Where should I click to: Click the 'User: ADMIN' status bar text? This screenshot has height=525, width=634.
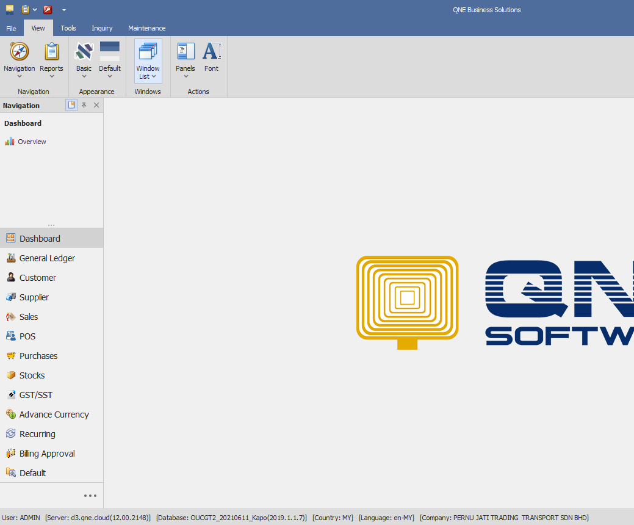(x=21, y=517)
